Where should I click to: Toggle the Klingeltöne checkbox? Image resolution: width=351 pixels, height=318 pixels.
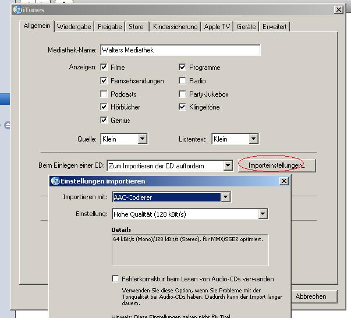click(183, 107)
